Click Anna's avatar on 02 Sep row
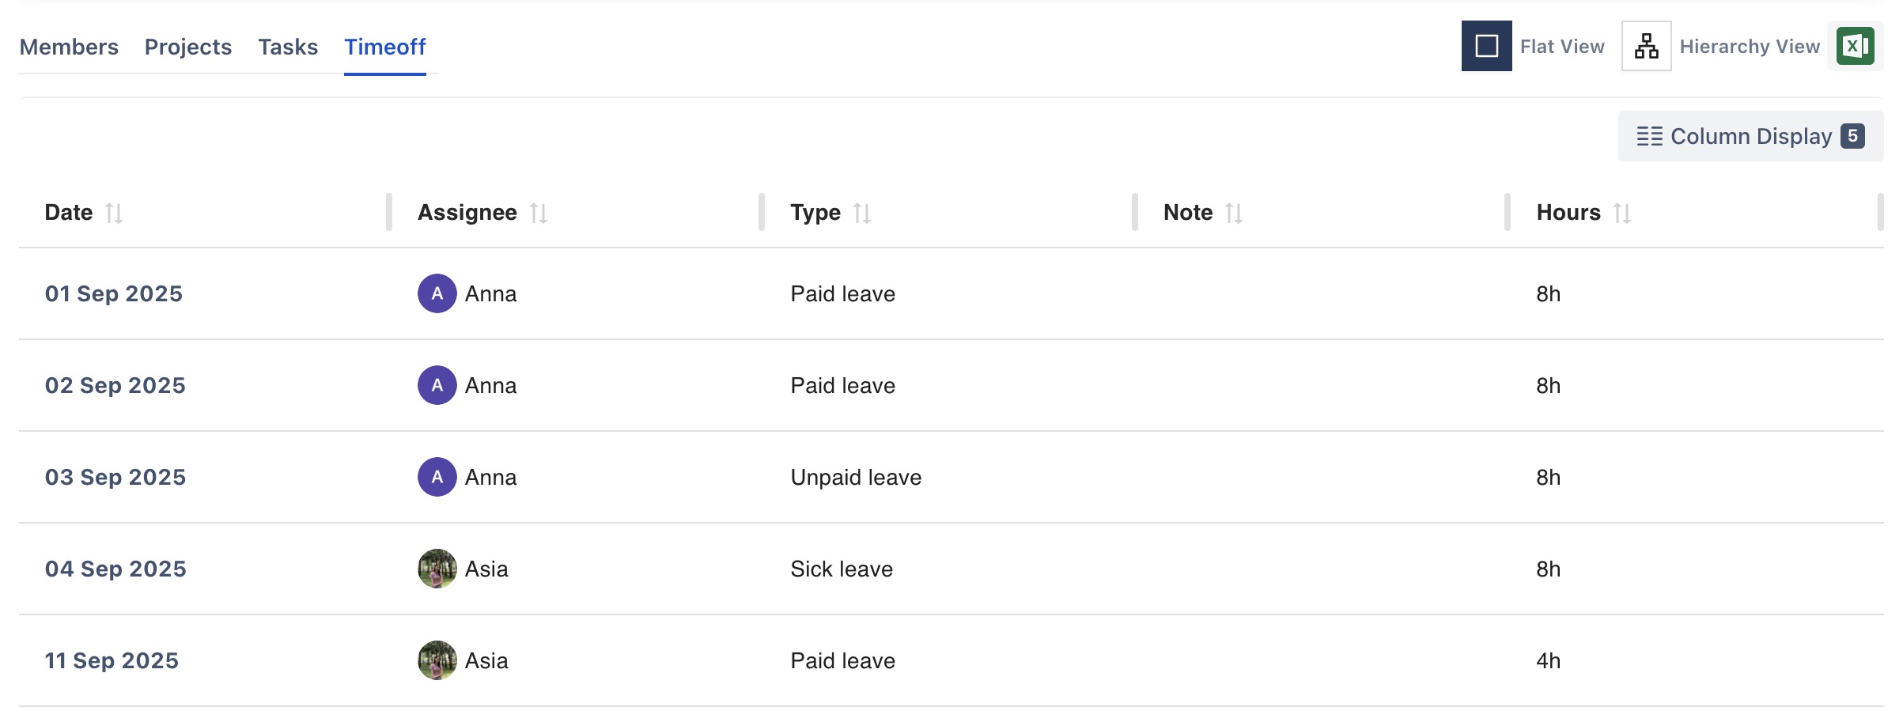 437,386
